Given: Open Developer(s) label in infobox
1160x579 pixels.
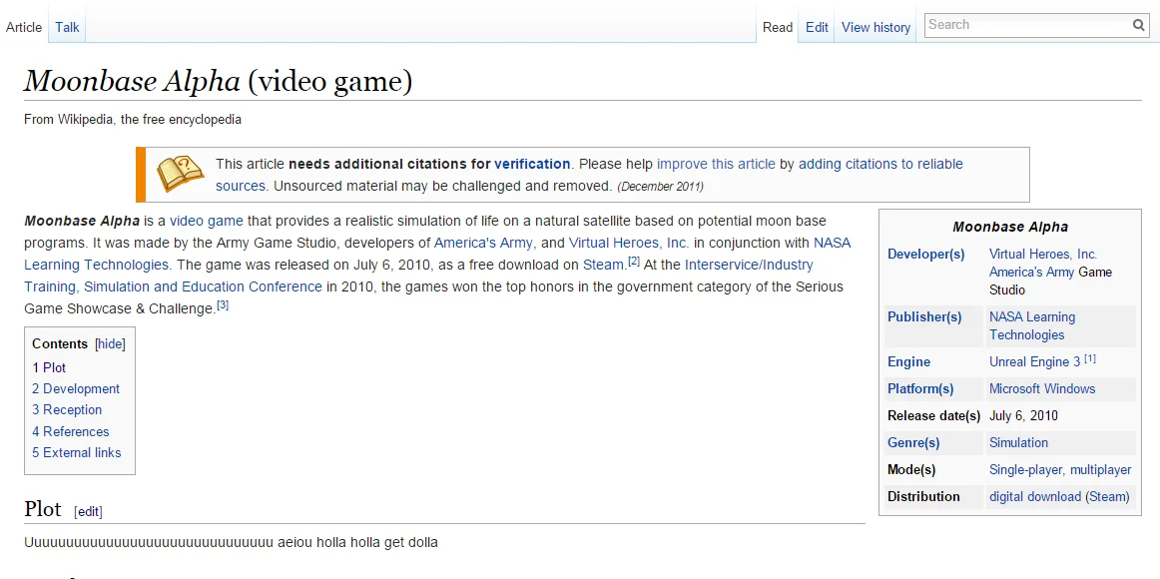Looking at the screenshot, I should tap(926, 255).
